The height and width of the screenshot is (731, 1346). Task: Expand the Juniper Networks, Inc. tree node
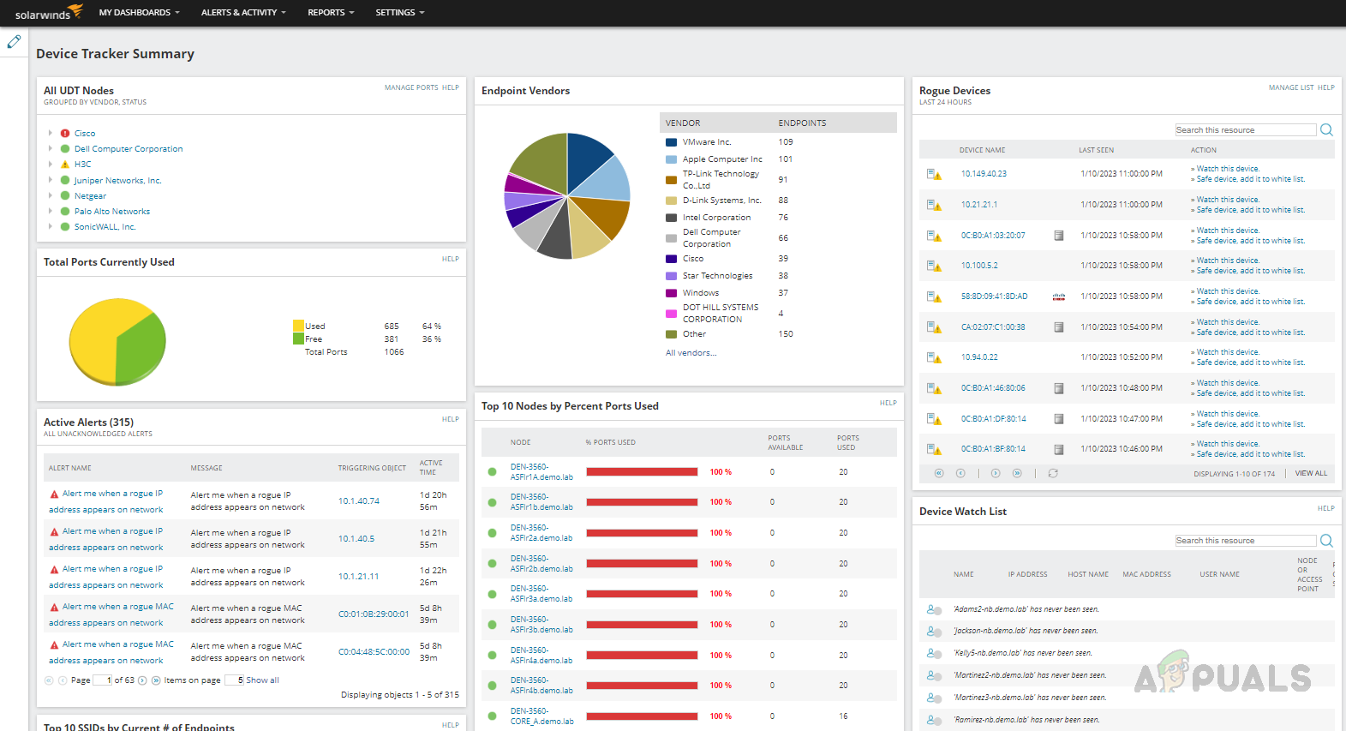[51, 181]
